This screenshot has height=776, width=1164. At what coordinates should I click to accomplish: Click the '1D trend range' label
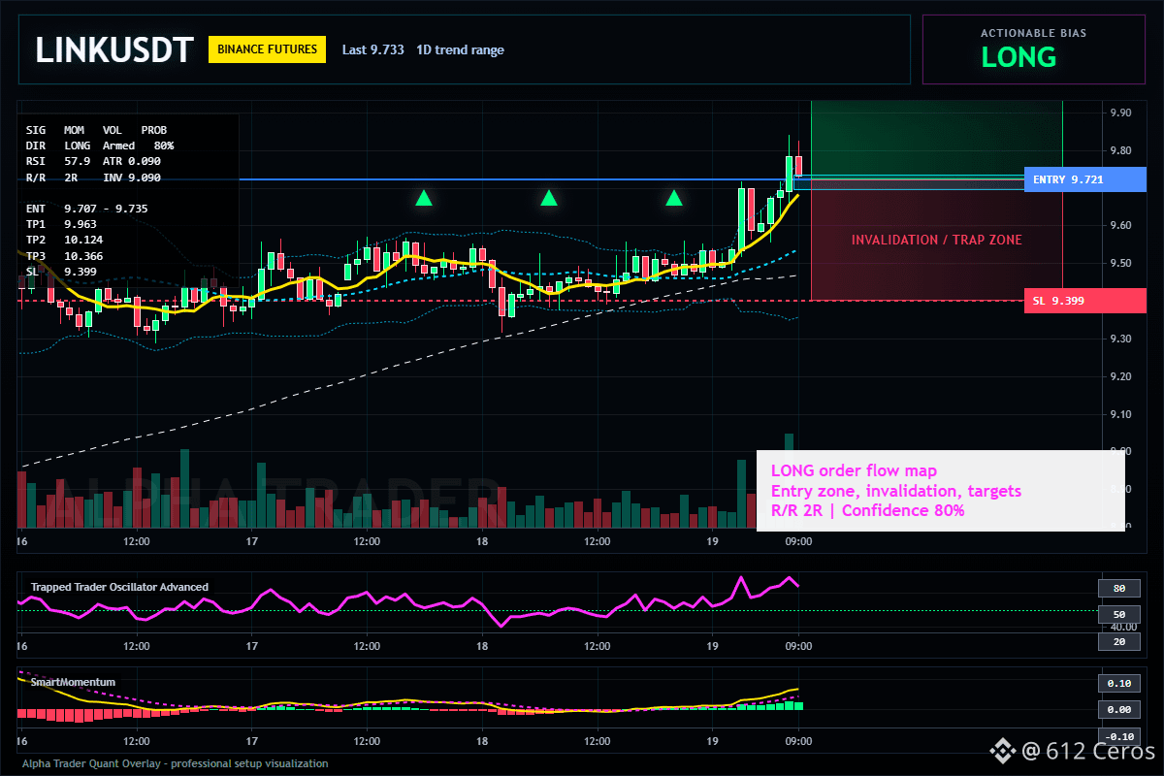[x=460, y=49]
